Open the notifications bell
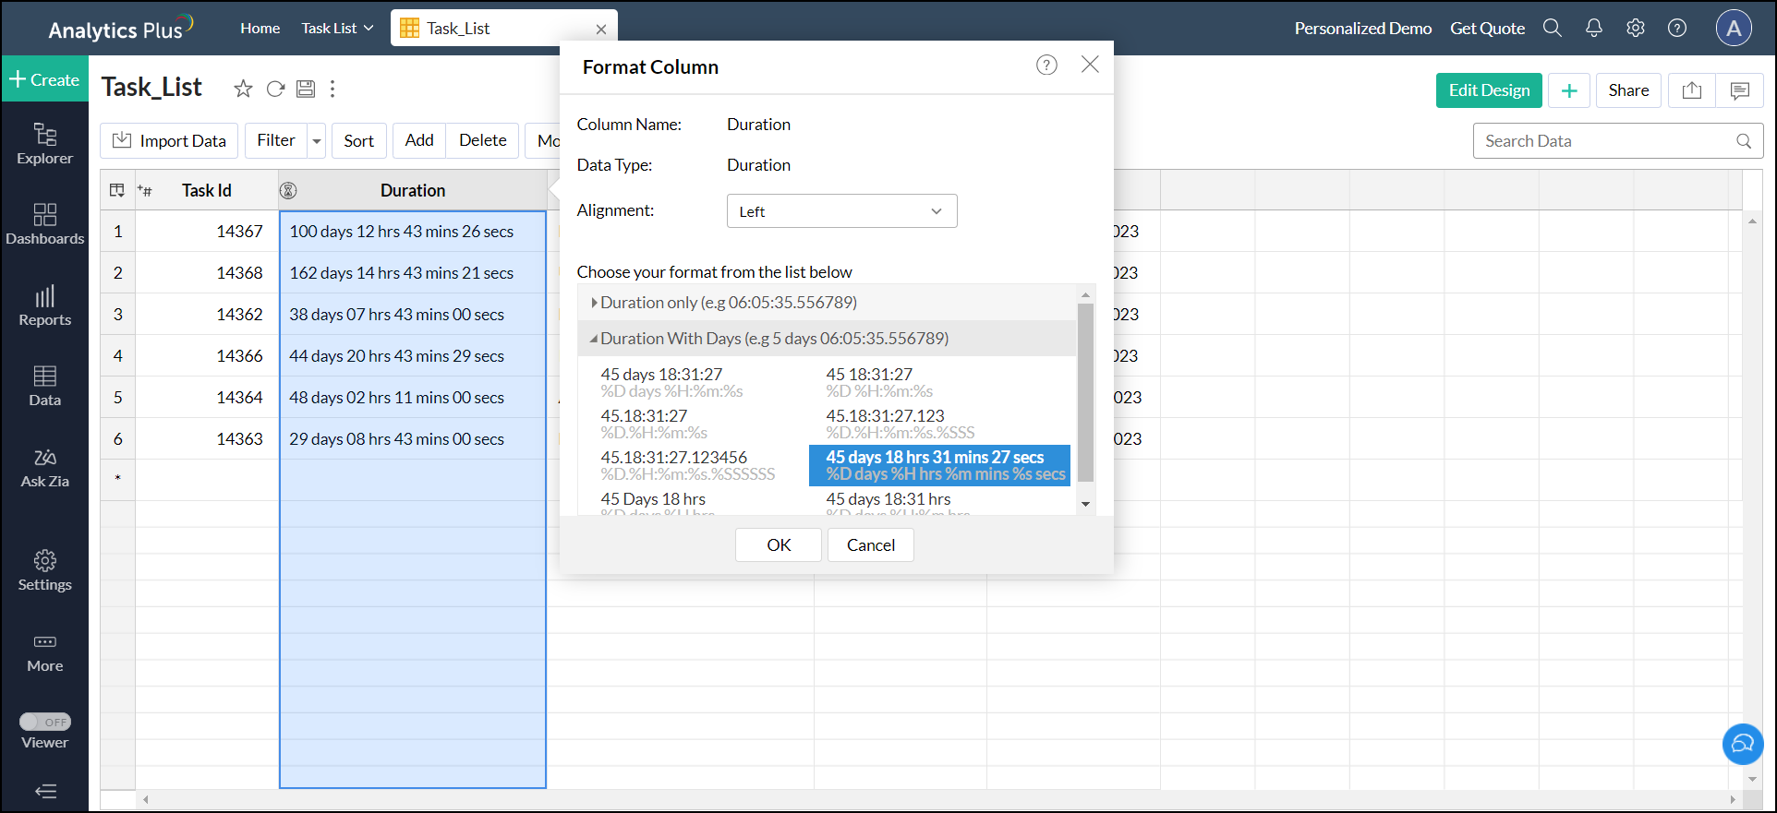This screenshot has width=1777, height=813. tap(1593, 29)
